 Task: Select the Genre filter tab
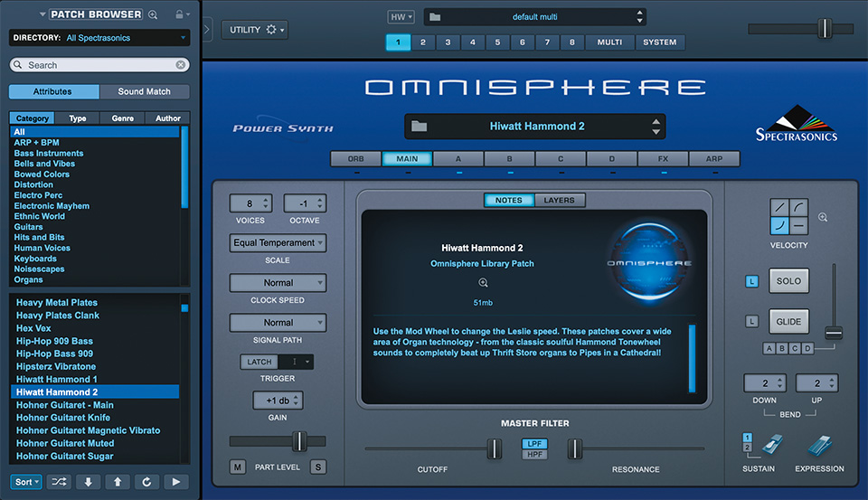[122, 118]
